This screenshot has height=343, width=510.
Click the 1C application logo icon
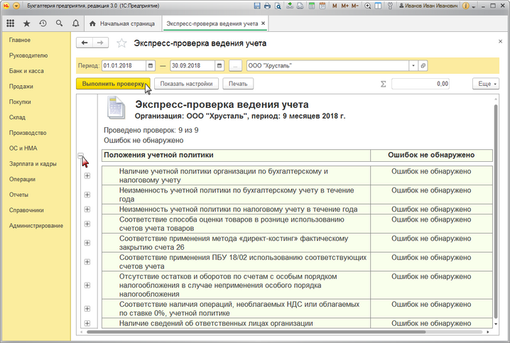pos(6,6)
